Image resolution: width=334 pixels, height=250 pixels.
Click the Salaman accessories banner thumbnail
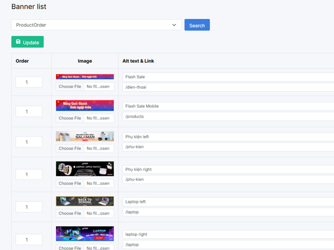85,136
